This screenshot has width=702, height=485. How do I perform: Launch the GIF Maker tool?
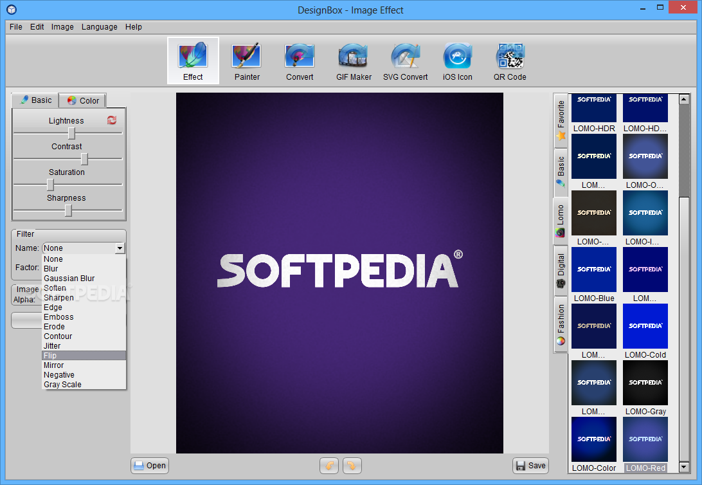(354, 61)
